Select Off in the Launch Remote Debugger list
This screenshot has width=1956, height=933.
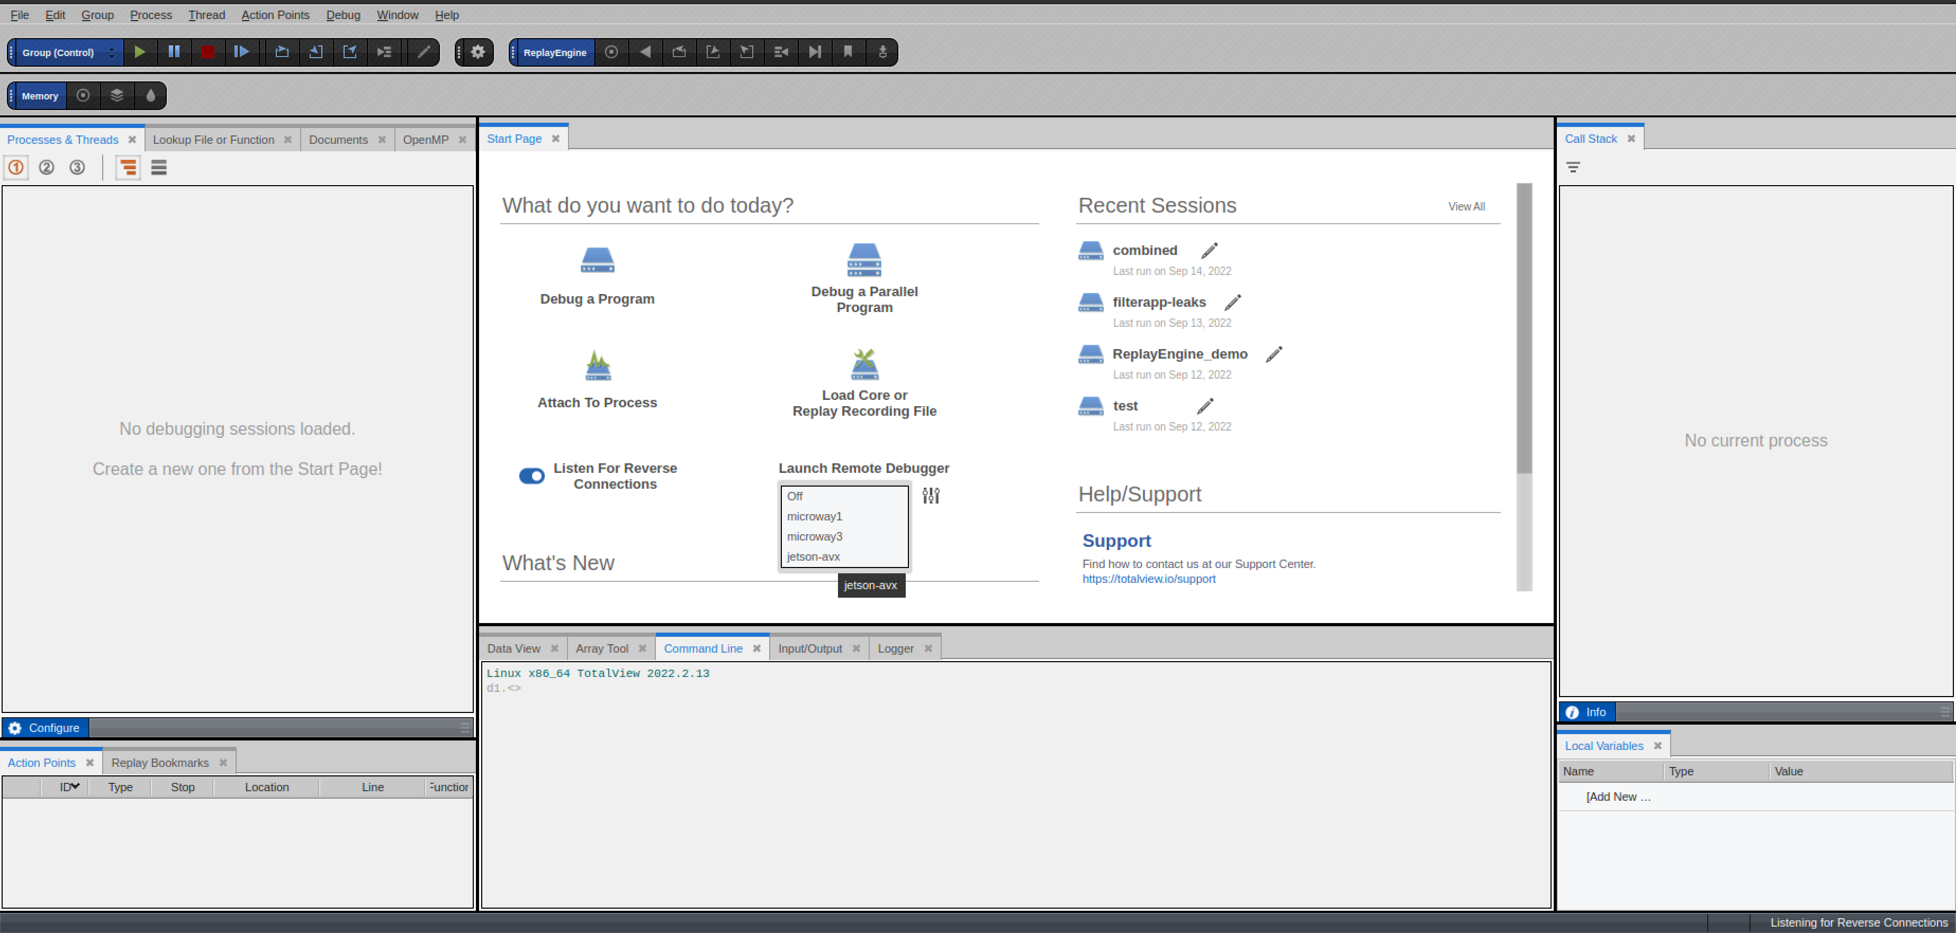click(x=844, y=496)
